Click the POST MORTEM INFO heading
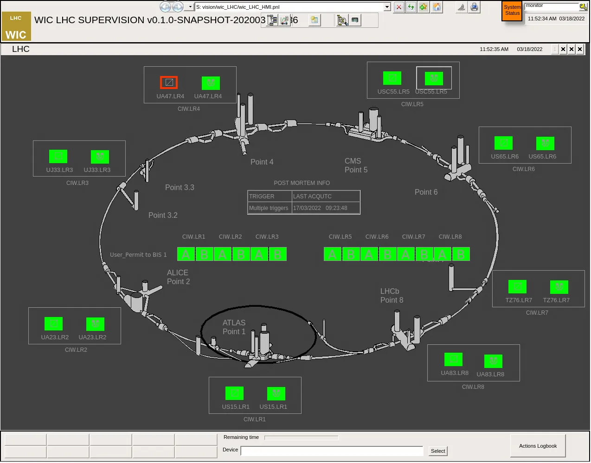Viewport: 591px width, 463px height. [302, 183]
